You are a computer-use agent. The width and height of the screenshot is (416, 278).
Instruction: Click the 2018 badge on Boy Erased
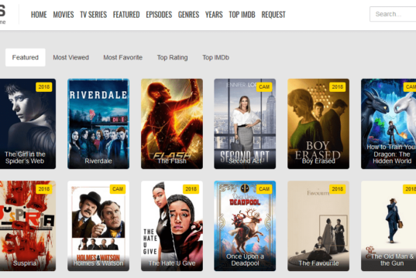[338, 86]
